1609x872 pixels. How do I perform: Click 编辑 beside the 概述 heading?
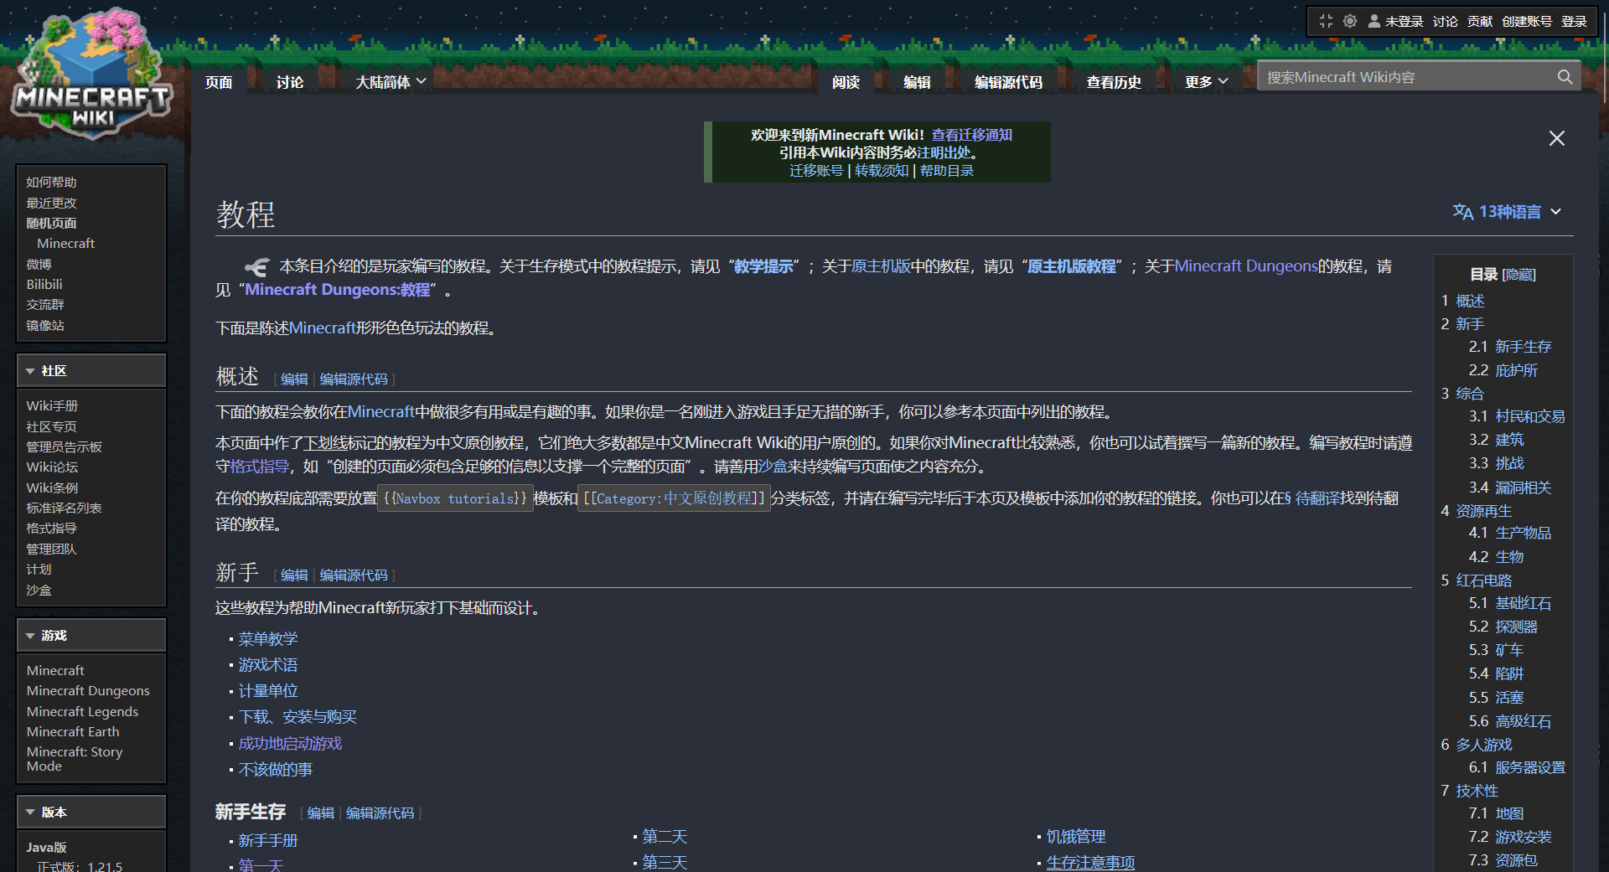click(294, 379)
